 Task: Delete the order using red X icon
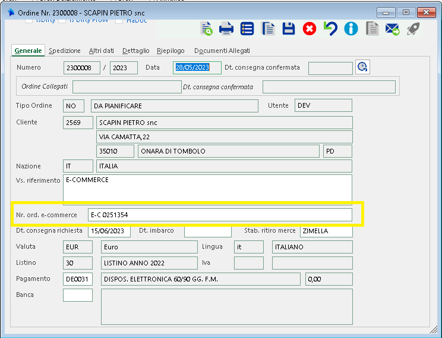(310, 29)
